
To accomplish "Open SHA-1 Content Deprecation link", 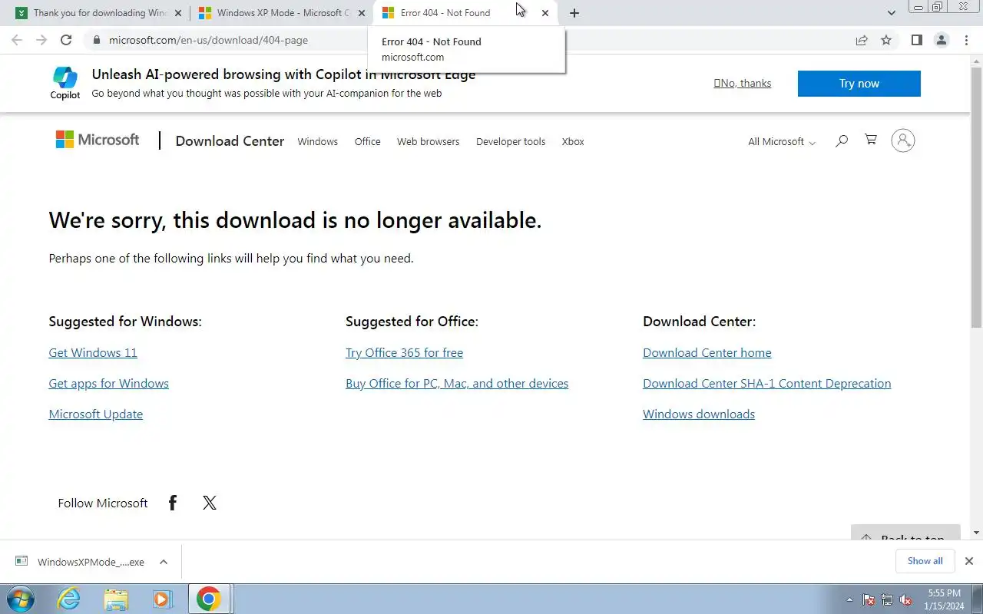I will click(767, 384).
